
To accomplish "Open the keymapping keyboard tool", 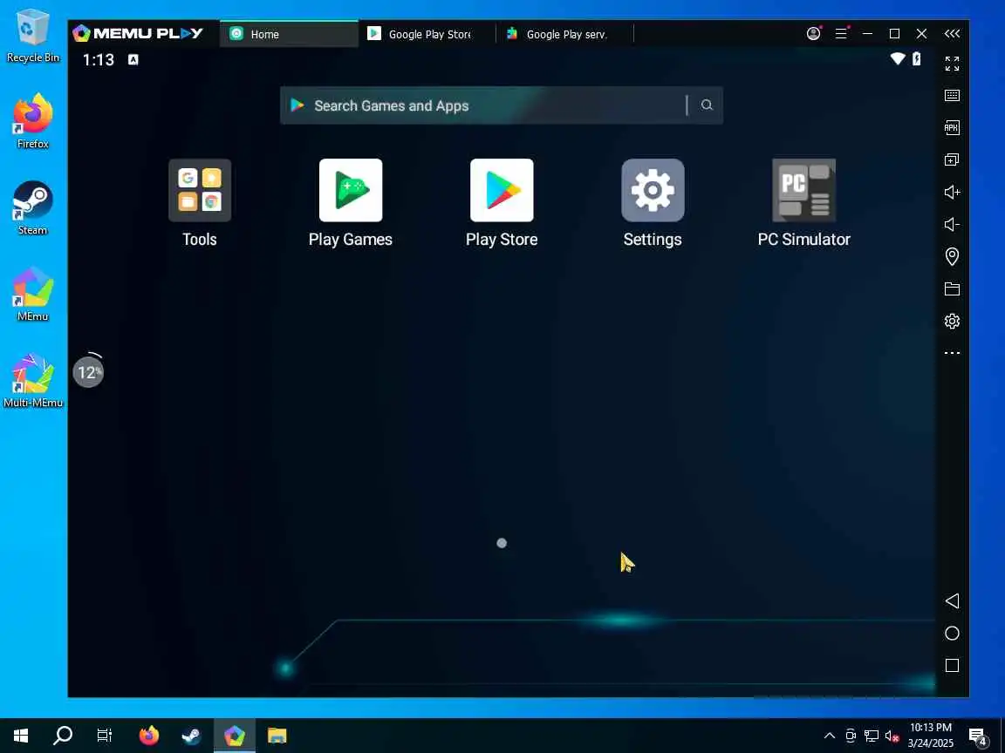I will [x=952, y=95].
